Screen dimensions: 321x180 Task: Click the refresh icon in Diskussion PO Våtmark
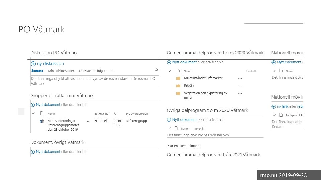click(x=156, y=70)
